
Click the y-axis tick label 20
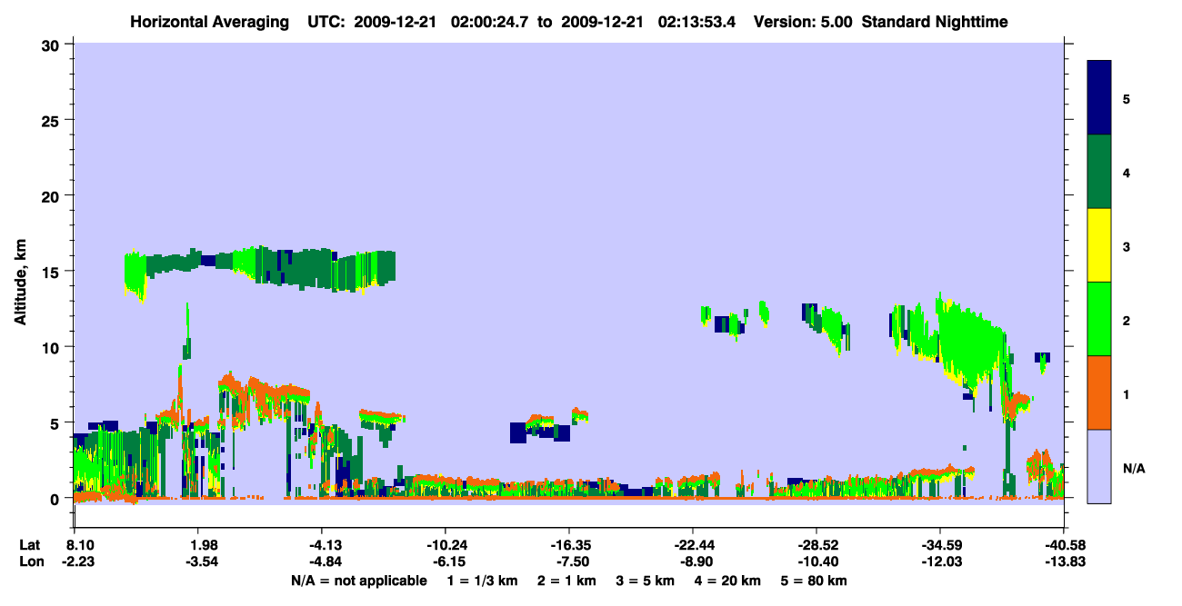coord(53,196)
